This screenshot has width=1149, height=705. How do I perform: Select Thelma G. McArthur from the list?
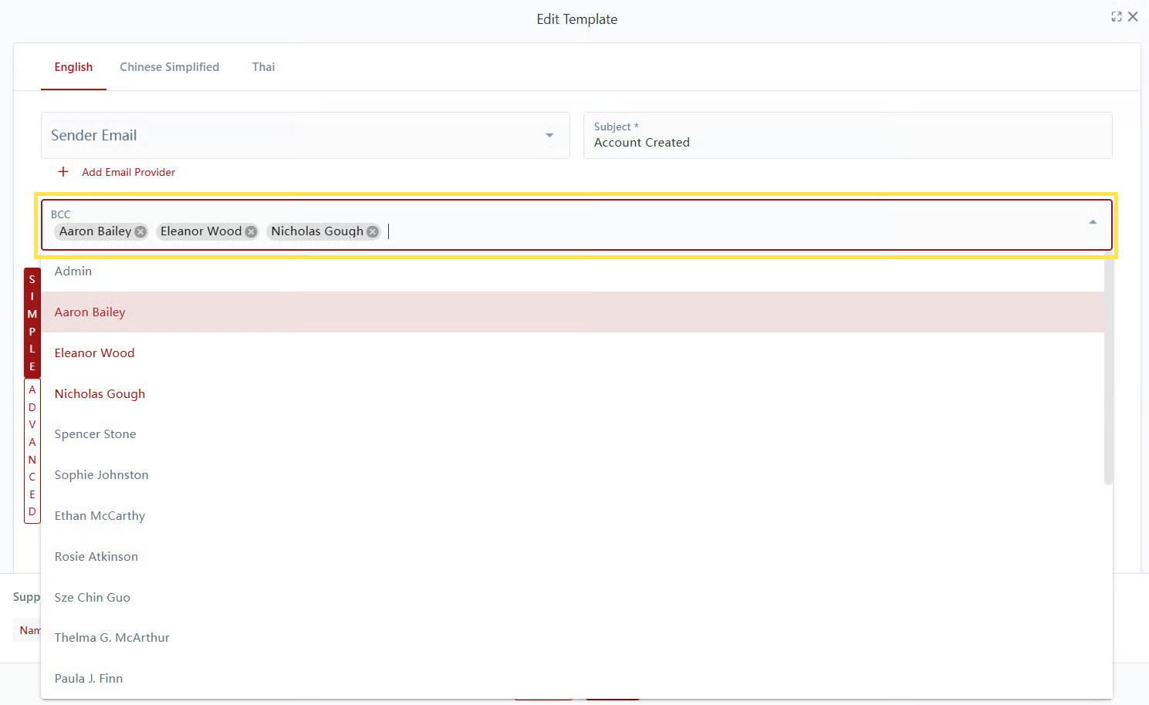click(x=573, y=638)
